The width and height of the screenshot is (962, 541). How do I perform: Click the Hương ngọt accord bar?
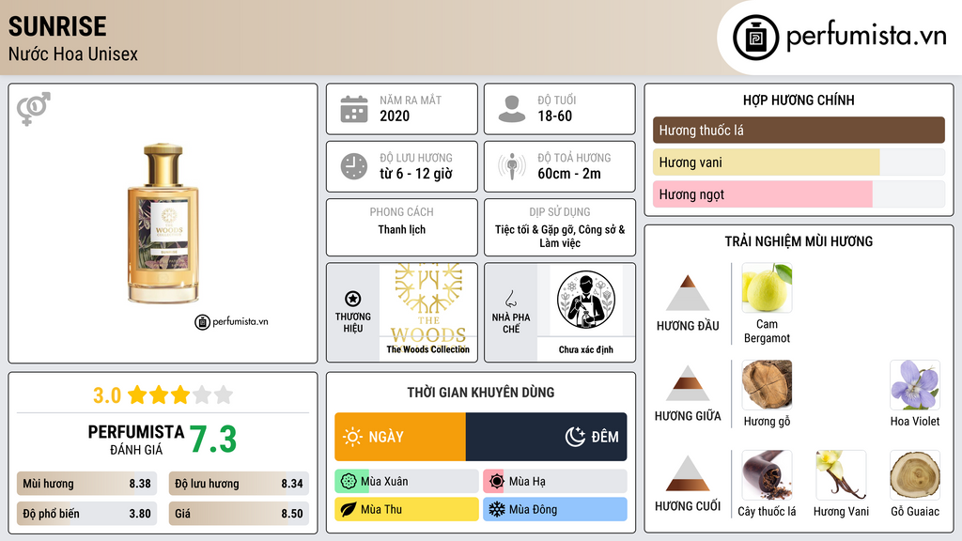coord(799,193)
